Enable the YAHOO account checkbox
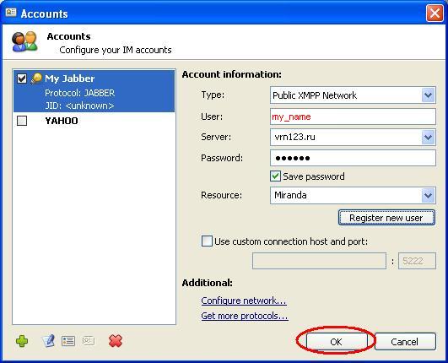Screen dimensions: 448x363 coord(22,121)
